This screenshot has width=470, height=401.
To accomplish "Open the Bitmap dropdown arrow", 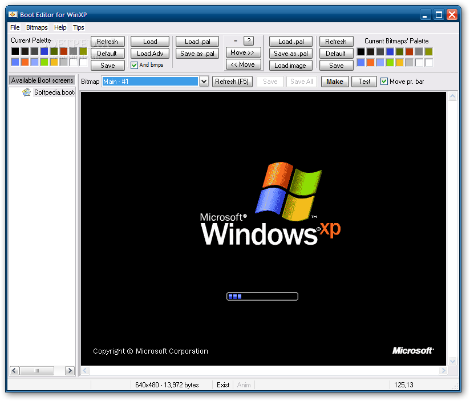I will point(204,82).
